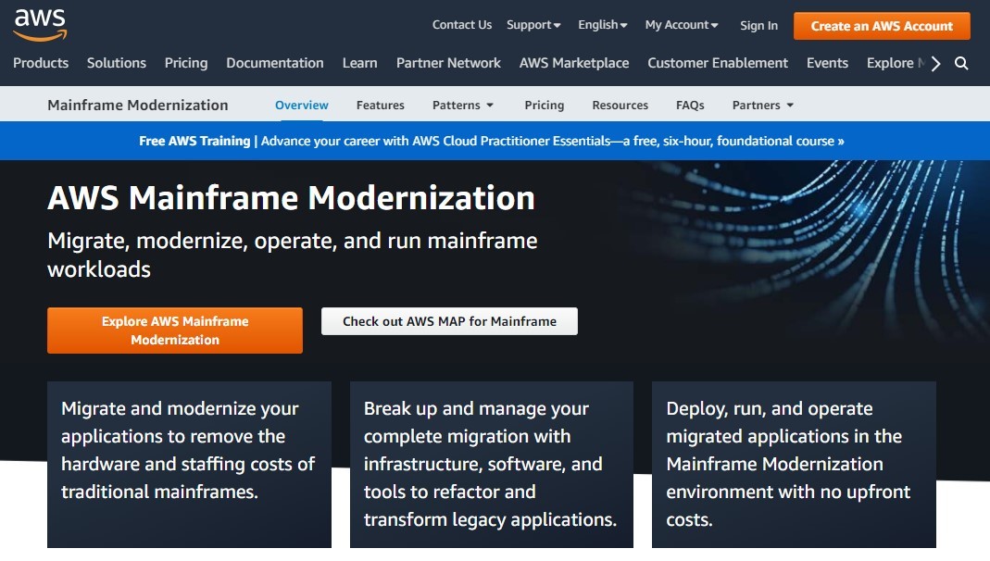Image resolution: width=990 pixels, height=561 pixels.
Task: Open the Support dropdown
Action: click(533, 25)
